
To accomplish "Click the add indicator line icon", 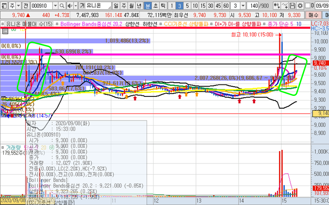I will [x=285, y=5].
